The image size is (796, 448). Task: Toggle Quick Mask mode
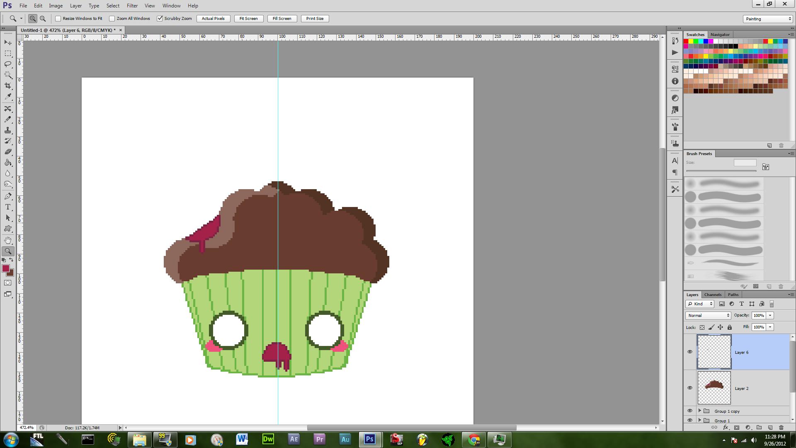tap(8, 283)
